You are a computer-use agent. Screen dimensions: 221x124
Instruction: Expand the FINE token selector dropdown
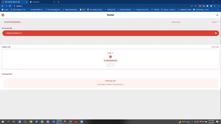tap(110, 53)
